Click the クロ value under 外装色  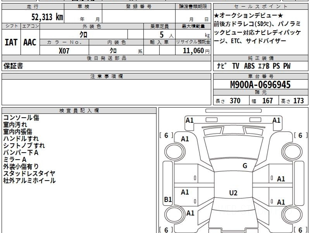point(83,34)
